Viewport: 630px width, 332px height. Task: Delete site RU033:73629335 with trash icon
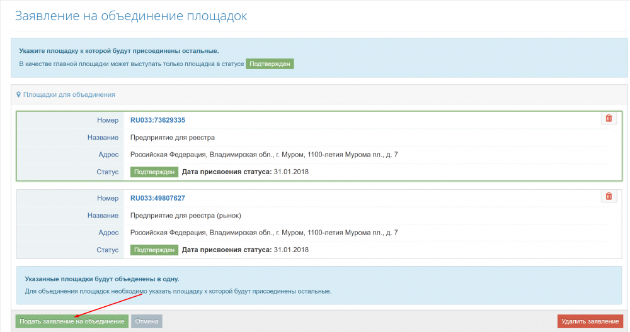[x=609, y=118]
